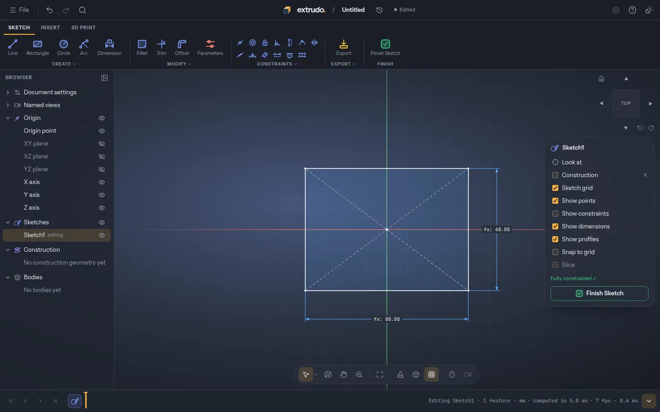Uncheck Sketch grid
The height and width of the screenshot is (412, 660).
click(555, 188)
